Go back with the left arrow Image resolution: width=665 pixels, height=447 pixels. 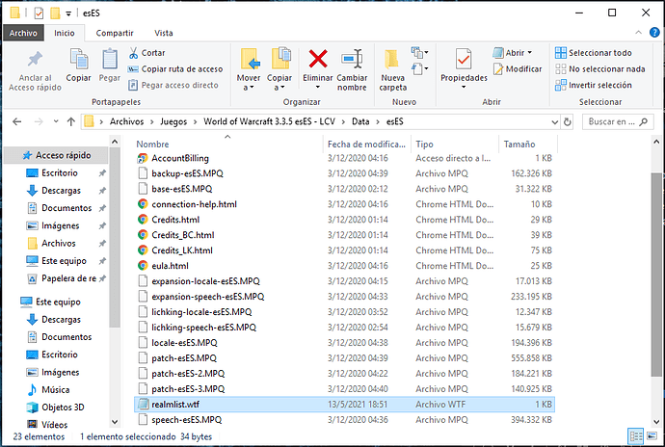[x=17, y=121]
